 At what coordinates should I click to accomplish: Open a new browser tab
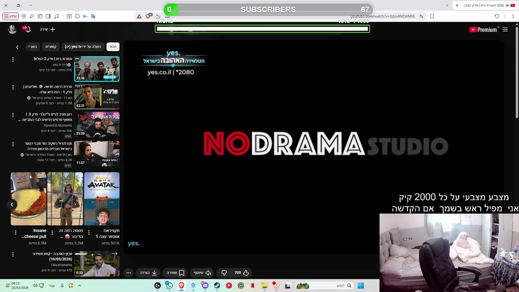(x=447, y=5)
